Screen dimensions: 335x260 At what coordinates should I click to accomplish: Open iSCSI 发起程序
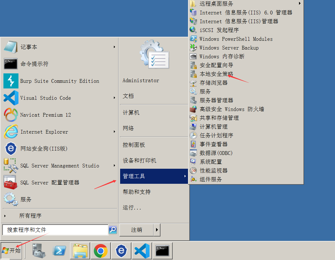coord(246,30)
